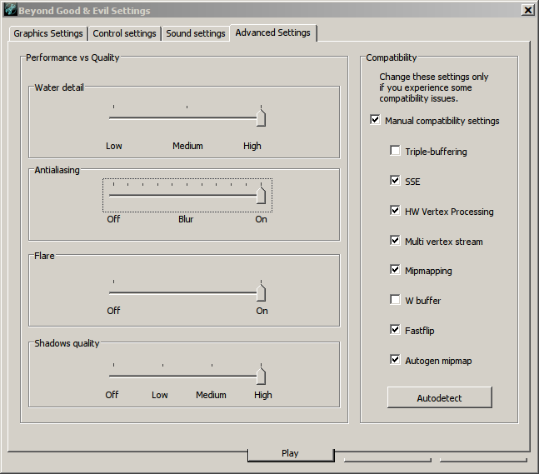Click the Low label under Water detail
Screen dimensions: 539x474
coord(114,146)
